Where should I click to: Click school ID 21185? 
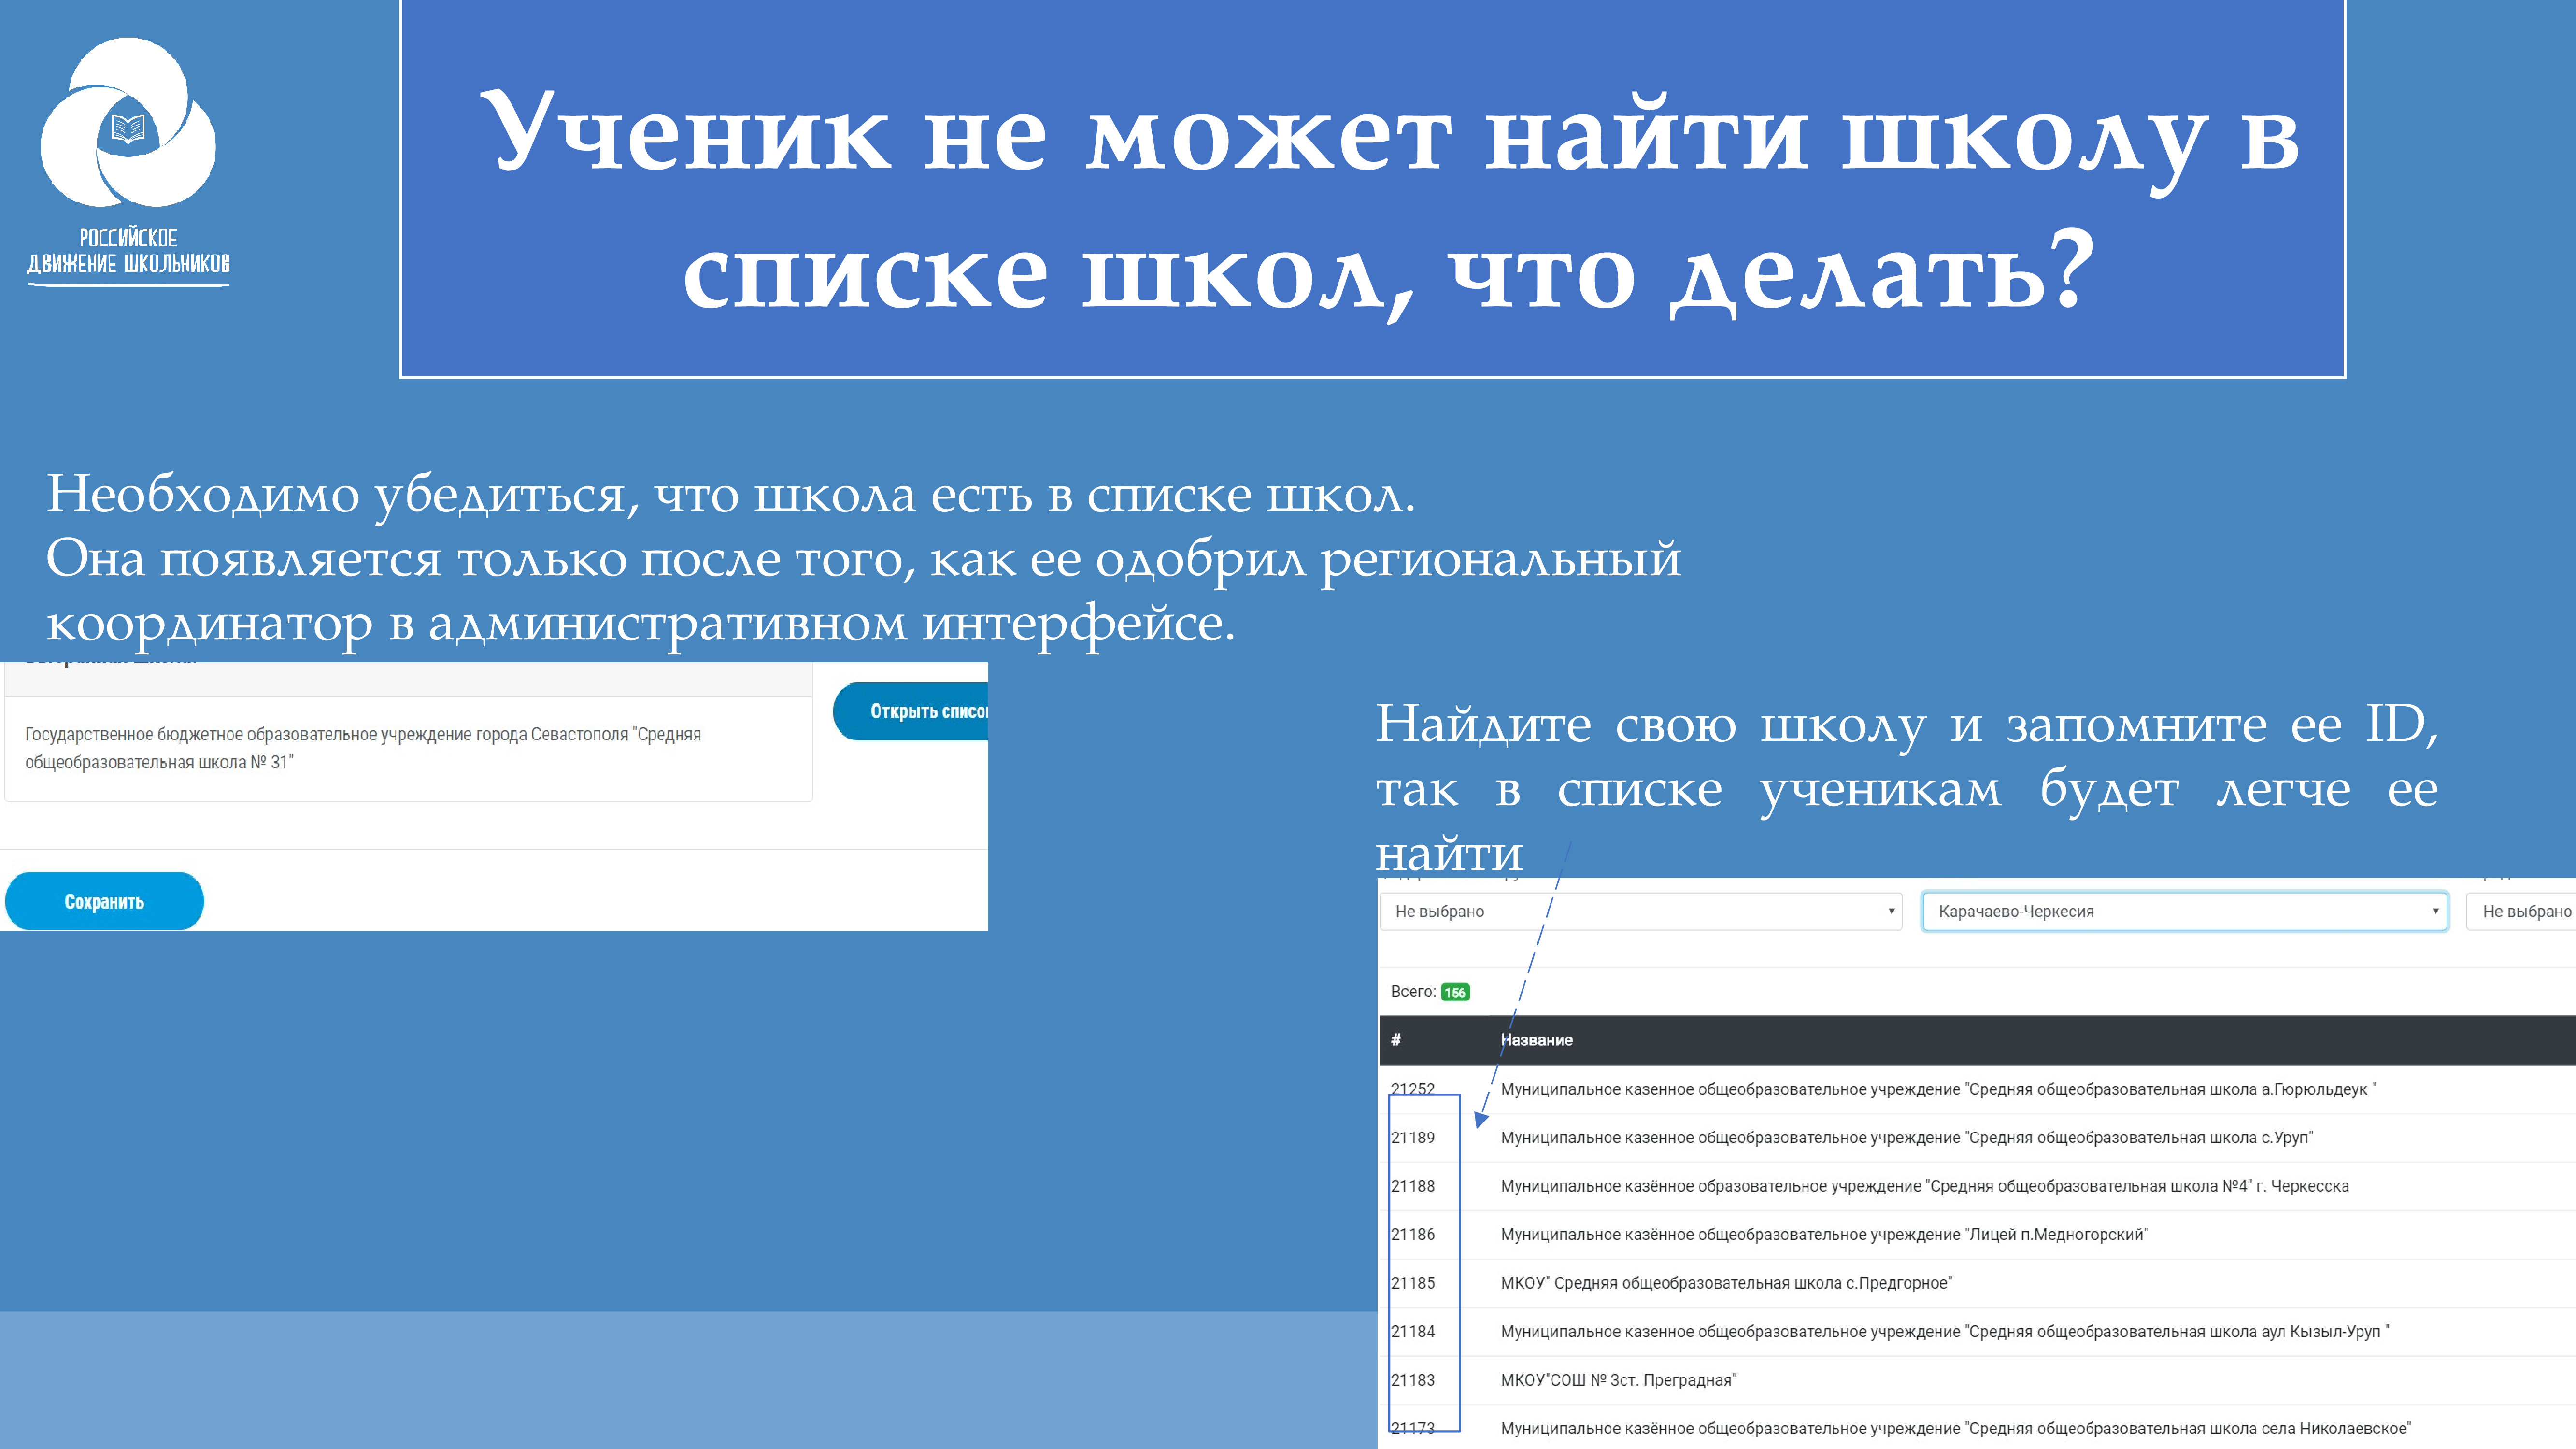(x=1412, y=1283)
